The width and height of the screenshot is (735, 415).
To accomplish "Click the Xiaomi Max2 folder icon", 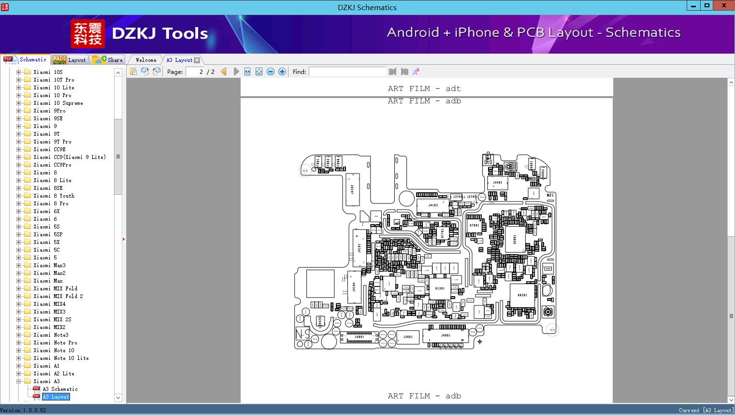I will (x=28, y=273).
